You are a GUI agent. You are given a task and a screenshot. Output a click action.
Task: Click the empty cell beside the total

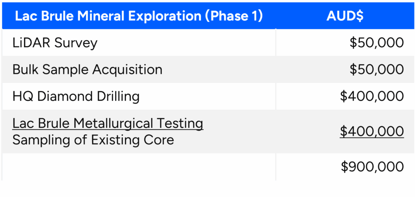139,167
